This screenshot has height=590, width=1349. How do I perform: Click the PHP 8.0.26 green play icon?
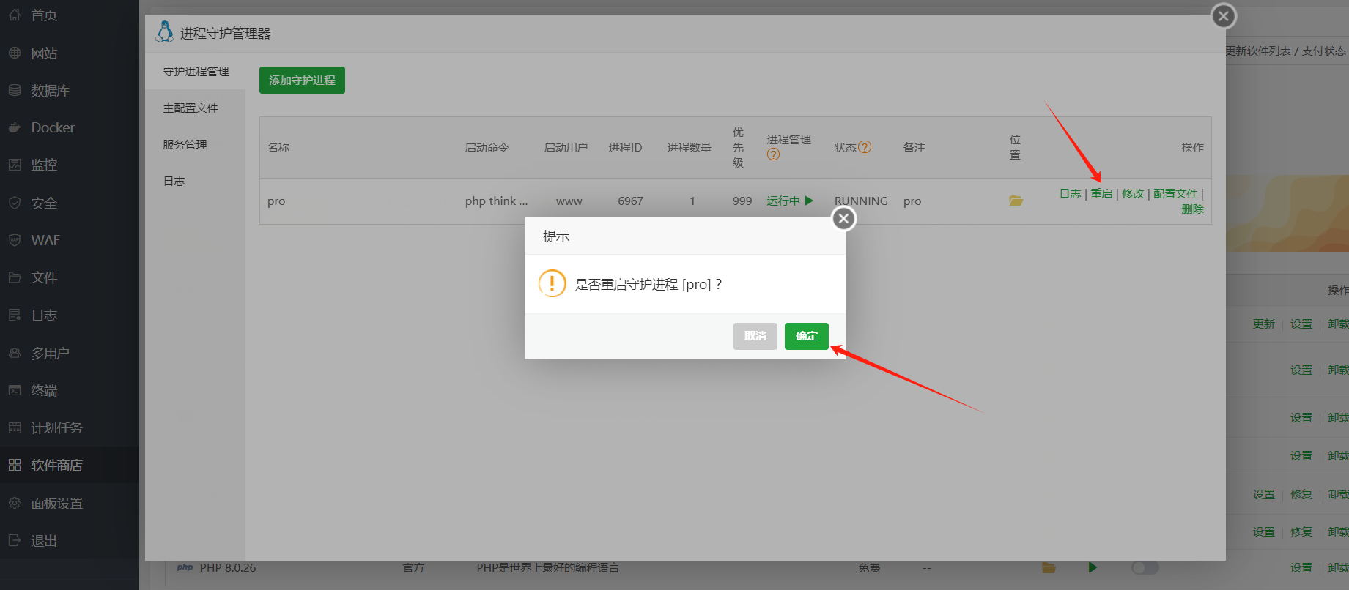(1093, 568)
